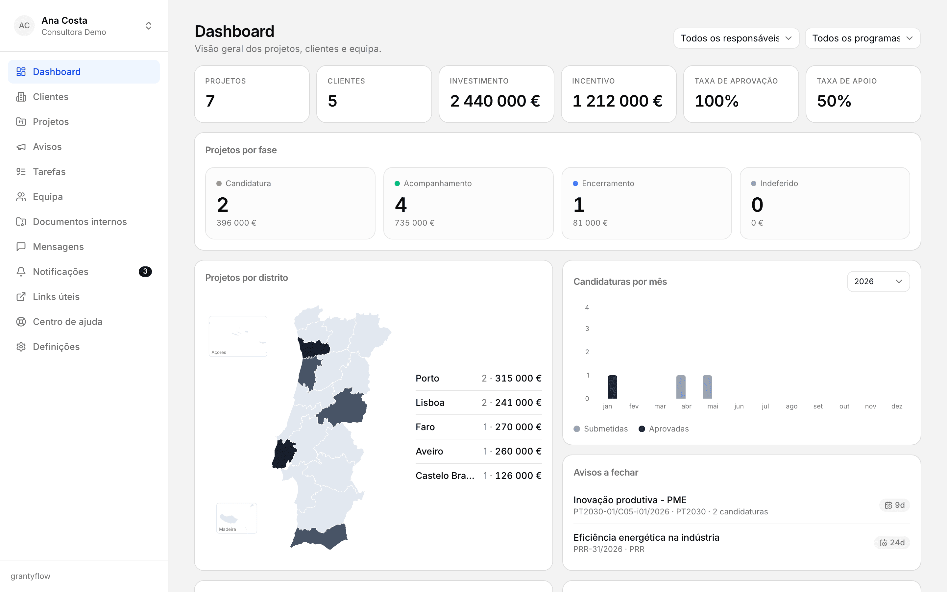Open the Todos os responsáveis dropdown
This screenshot has width=947, height=592.
tap(736, 38)
